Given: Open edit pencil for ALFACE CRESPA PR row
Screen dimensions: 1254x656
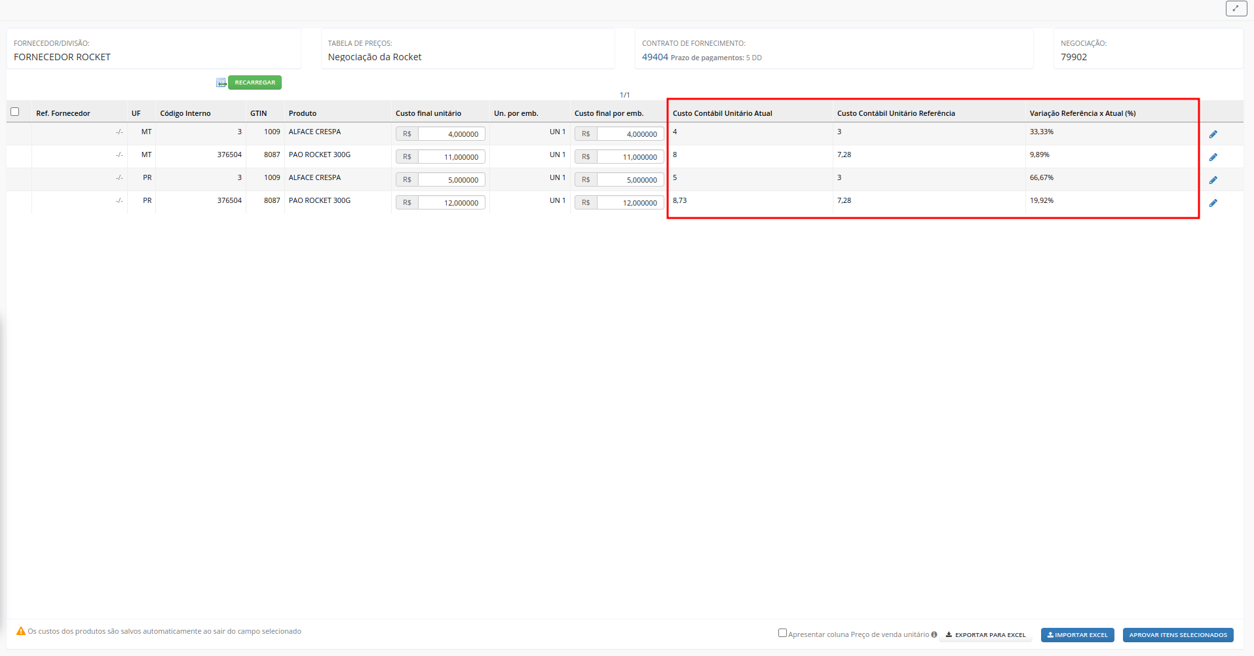Looking at the screenshot, I should (x=1213, y=180).
